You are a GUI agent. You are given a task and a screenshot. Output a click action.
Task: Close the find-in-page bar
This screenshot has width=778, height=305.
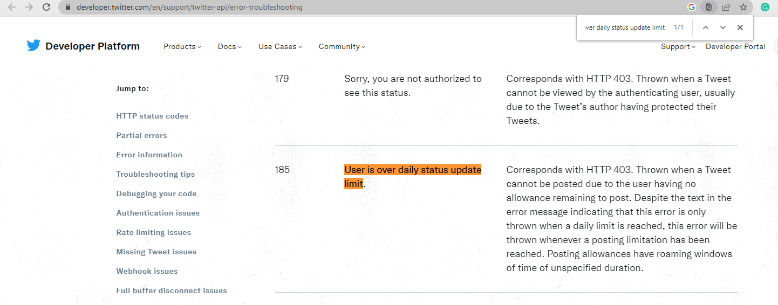click(740, 27)
